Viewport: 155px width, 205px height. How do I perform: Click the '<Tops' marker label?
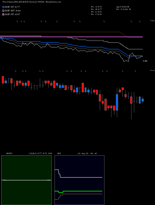(153, 21)
